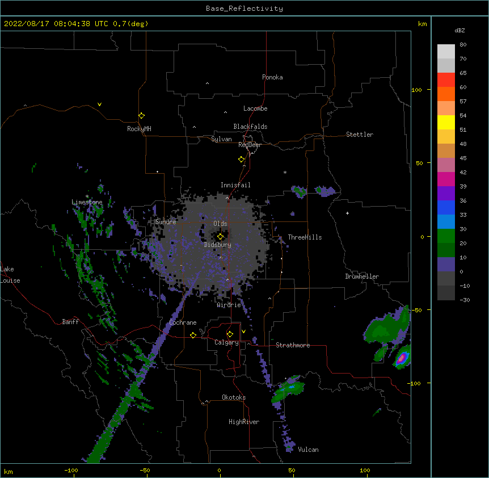This screenshot has height=478, width=489.
Task: Click the Airdrie city label
Action: [x=229, y=305]
